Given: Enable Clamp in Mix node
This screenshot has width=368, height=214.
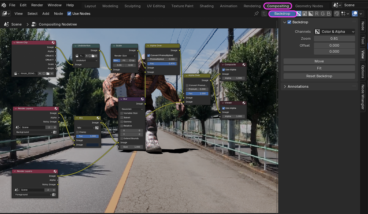Looking at the screenshot, I should coord(77,132).
